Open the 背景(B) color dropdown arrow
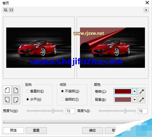The height and width of the screenshot is (137, 152). (x=134, y=100)
